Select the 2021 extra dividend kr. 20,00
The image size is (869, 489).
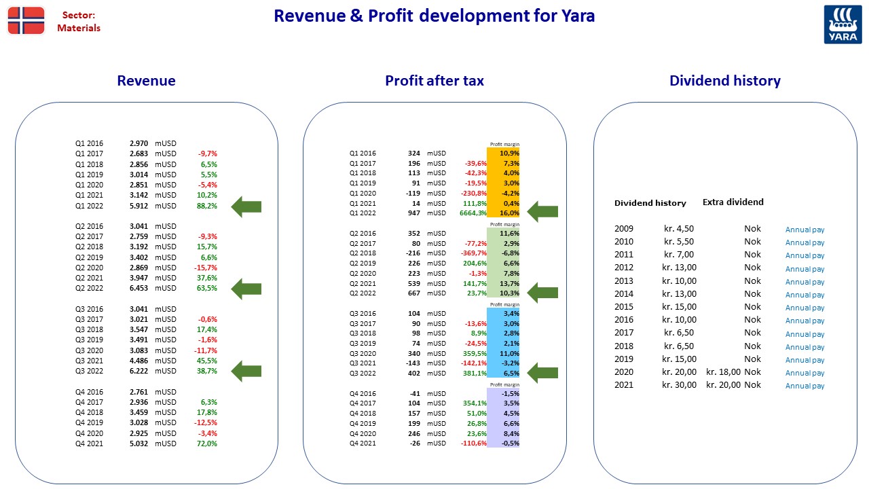click(724, 385)
